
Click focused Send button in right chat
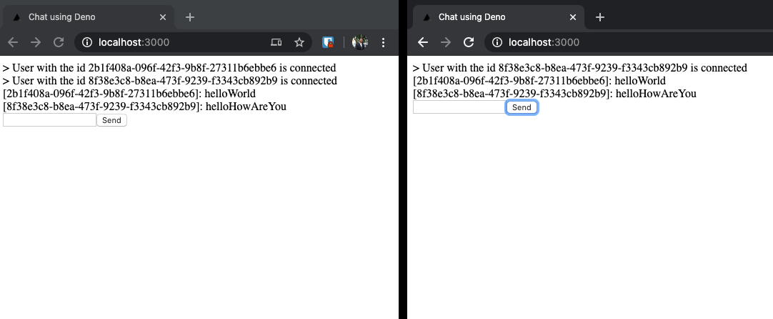pos(522,107)
